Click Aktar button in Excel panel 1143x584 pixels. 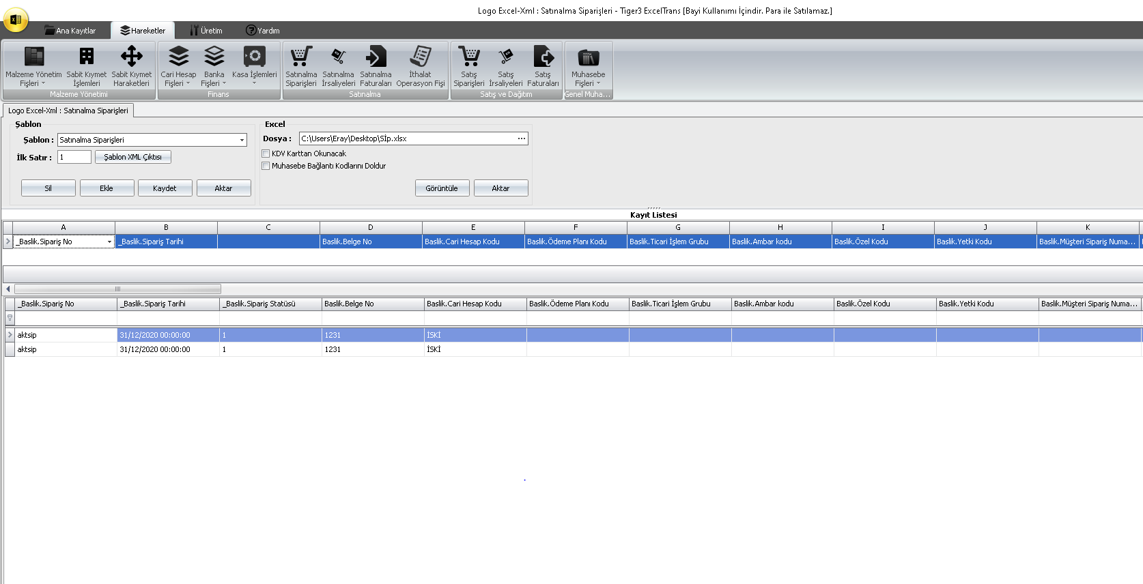click(x=500, y=188)
